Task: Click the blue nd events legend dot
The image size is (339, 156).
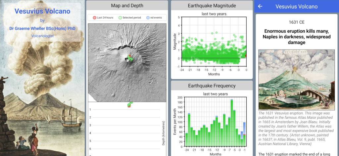Action: click(148, 18)
